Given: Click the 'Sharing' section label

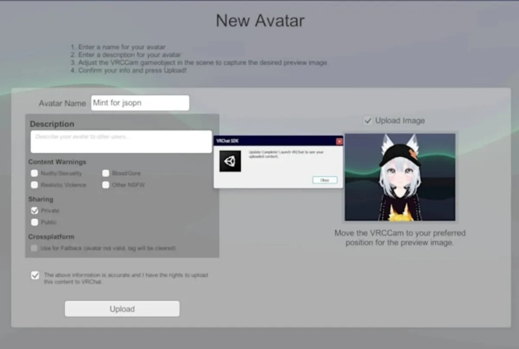Looking at the screenshot, I should tap(41, 199).
